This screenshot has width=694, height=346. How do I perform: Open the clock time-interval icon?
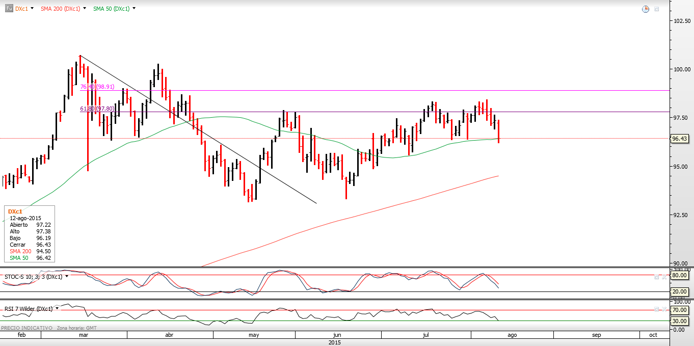point(646,9)
